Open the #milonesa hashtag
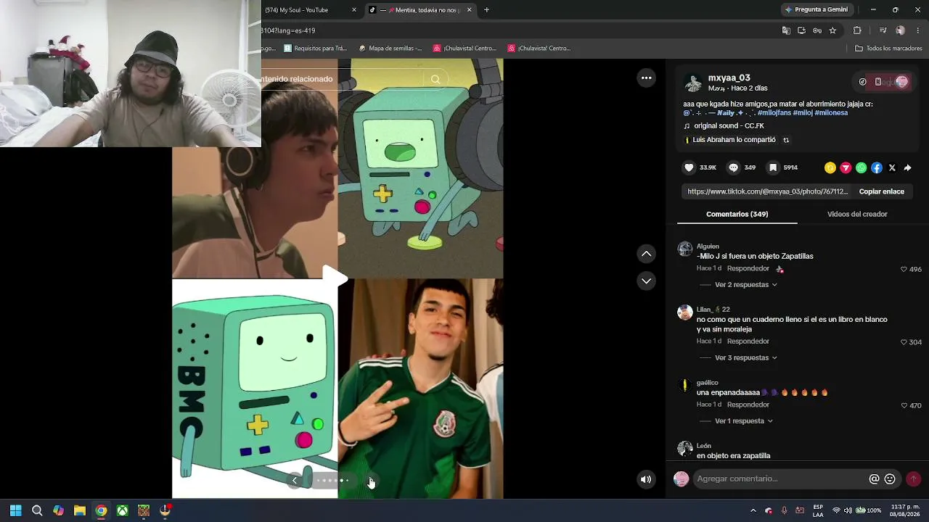This screenshot has height=522, width=929. [831, 113]
